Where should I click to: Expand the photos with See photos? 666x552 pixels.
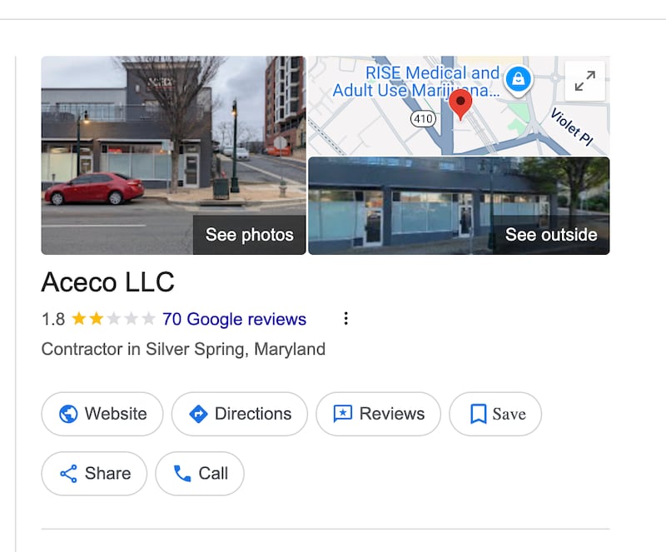247,235
